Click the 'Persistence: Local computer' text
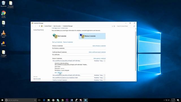Viewport: 181px width, 102px height. coord(62,70)
